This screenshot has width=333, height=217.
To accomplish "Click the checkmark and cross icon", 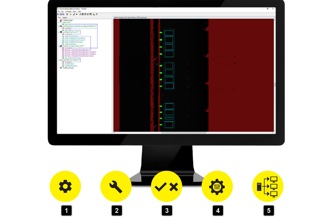I will 167,186.
